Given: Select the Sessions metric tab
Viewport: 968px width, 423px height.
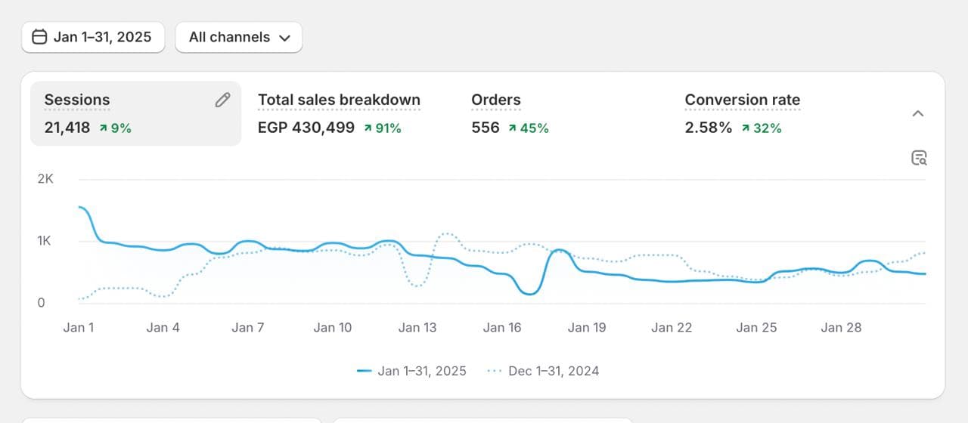Looking at the screenshot, I should (77, 100).
